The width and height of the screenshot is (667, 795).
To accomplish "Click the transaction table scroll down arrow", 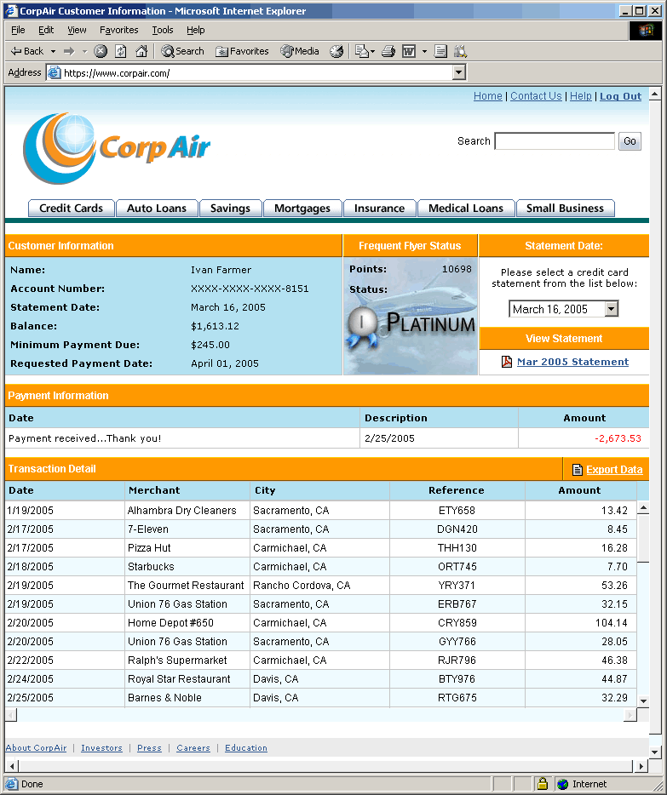I will tap(643, 701).
